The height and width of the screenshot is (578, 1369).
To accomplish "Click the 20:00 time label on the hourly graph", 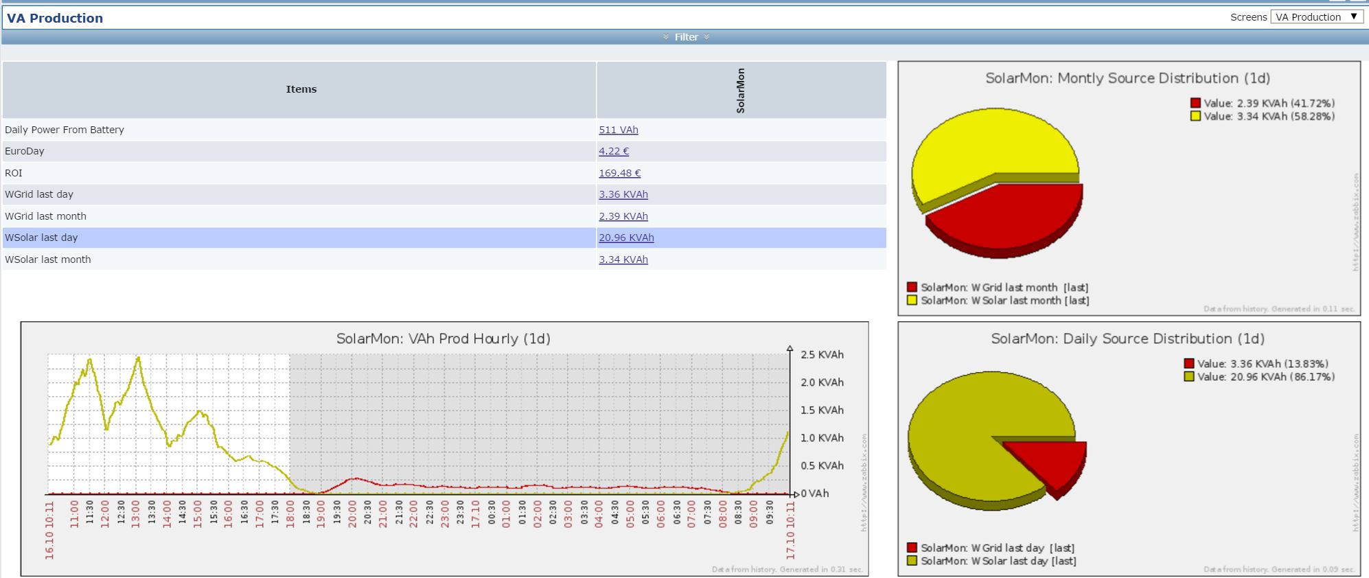I will click(352, 513).
